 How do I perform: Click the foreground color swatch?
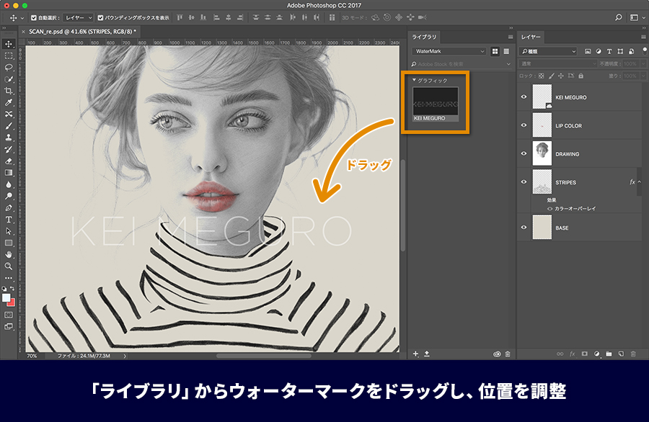point(6,298)
